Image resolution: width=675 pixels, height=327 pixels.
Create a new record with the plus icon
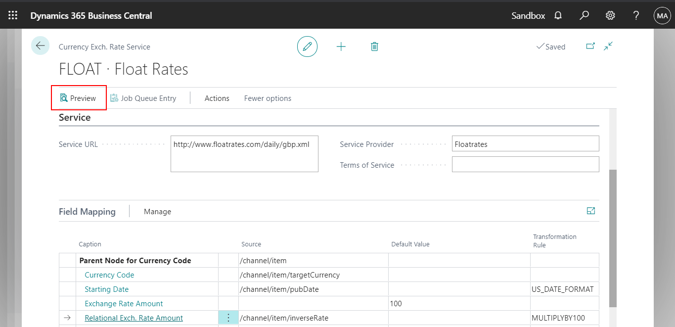[x=341, y=46]
